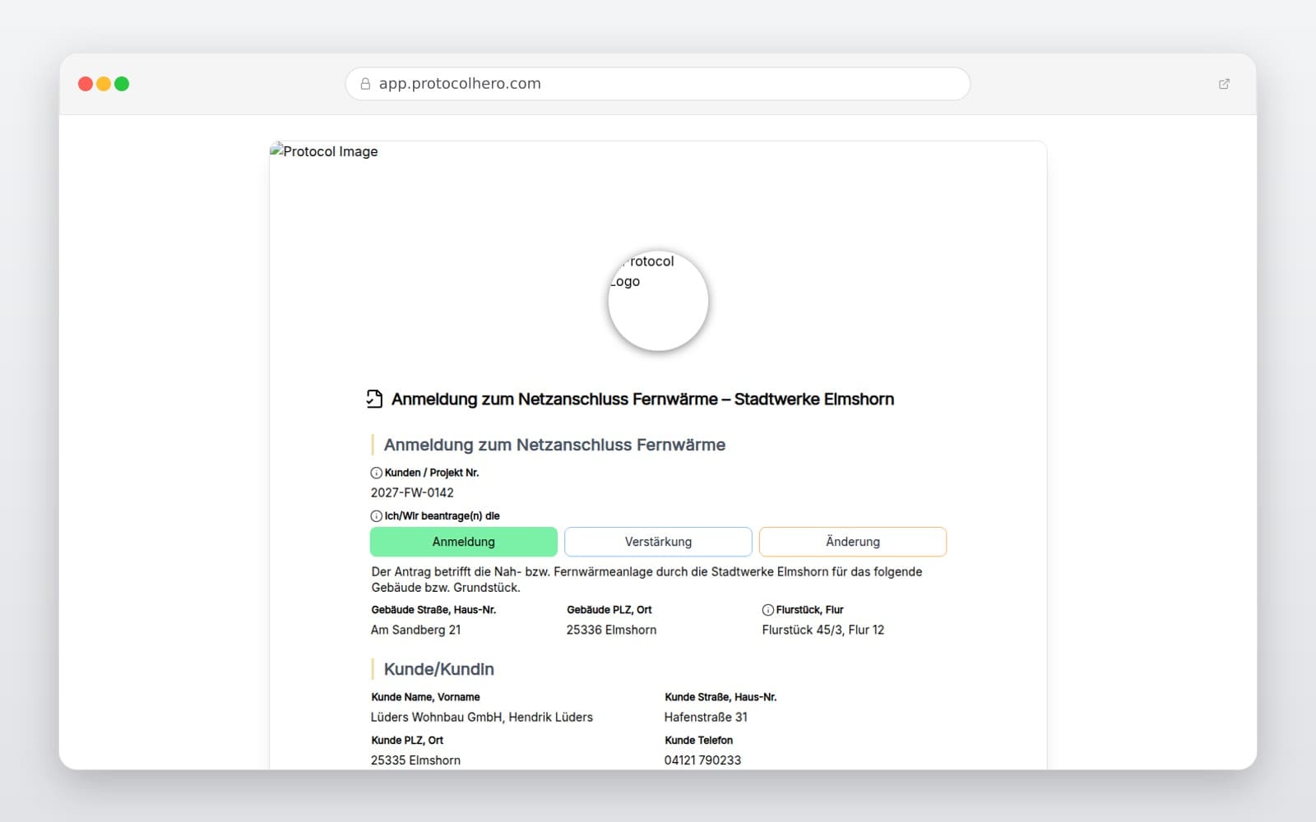Select the Verstärkung option
The image size is (1316, 822).
click(658, 542)
